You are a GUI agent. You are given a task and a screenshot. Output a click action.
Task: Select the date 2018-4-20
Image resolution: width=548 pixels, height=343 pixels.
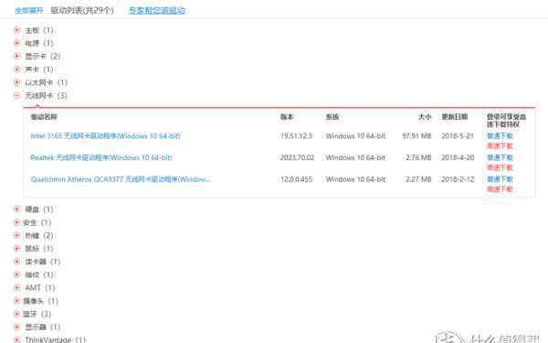click(458, 157)
